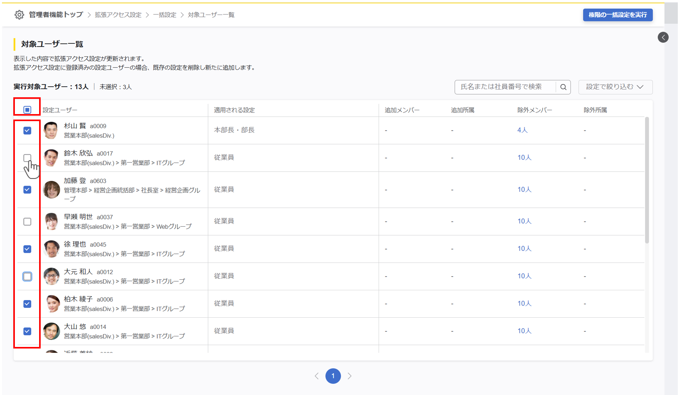Screen dimensions: 679x395
Task: Toggle the select-all checkbox in the table header
Action: click(27, 110)
